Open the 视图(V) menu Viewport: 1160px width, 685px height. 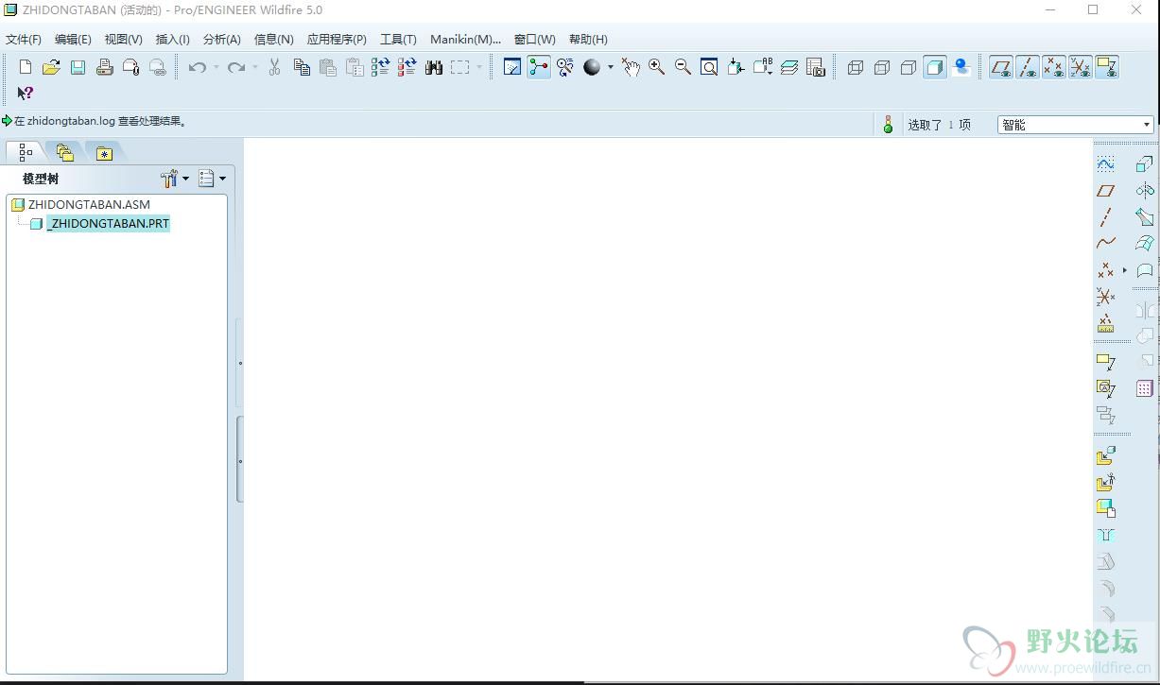click(x=123, y=40)
